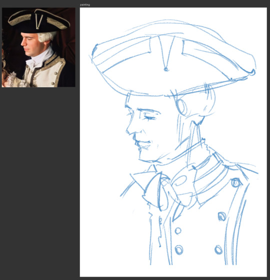
Task: Click the 'painting' canvas label
Action: [x=85, y=5]
